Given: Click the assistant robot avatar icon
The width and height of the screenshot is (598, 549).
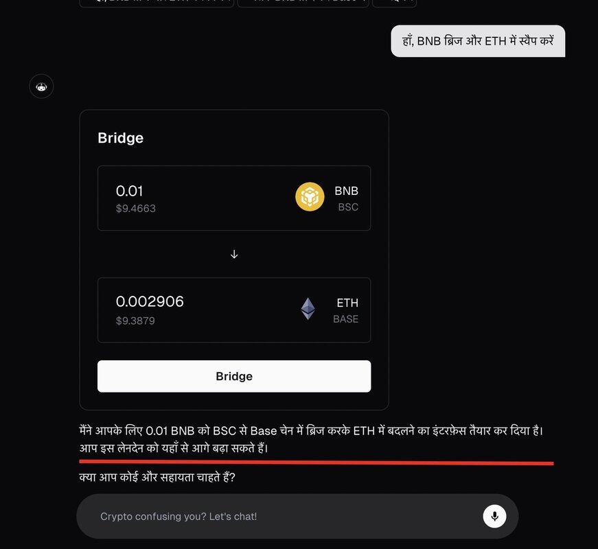Looking at the screenshot, I should pyautogui.click(x=41, y=86).
